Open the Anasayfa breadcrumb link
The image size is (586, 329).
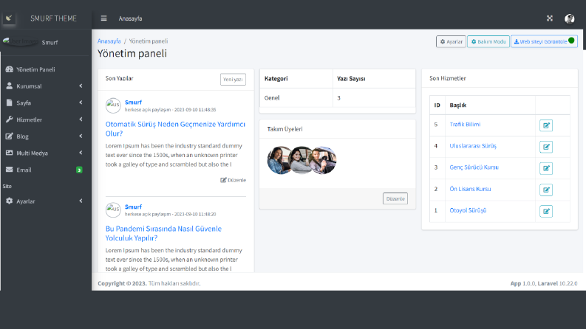pos(109,41)
